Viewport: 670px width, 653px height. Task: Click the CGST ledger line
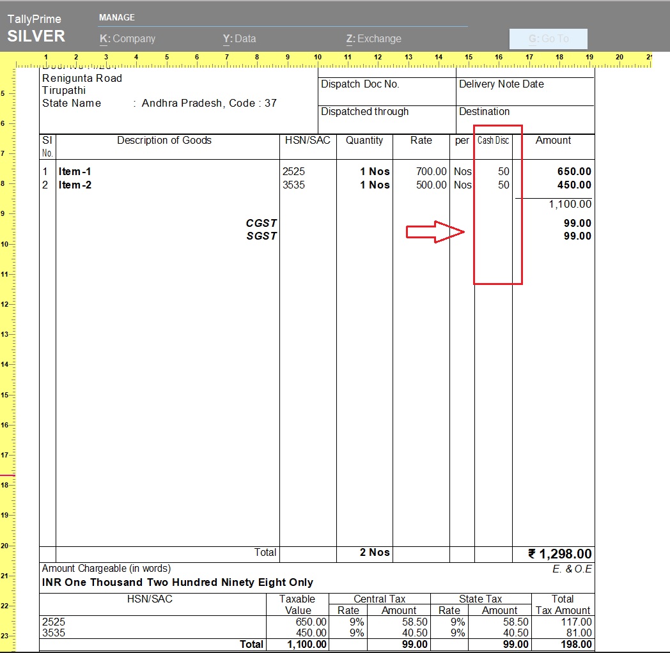click(261, 224)
